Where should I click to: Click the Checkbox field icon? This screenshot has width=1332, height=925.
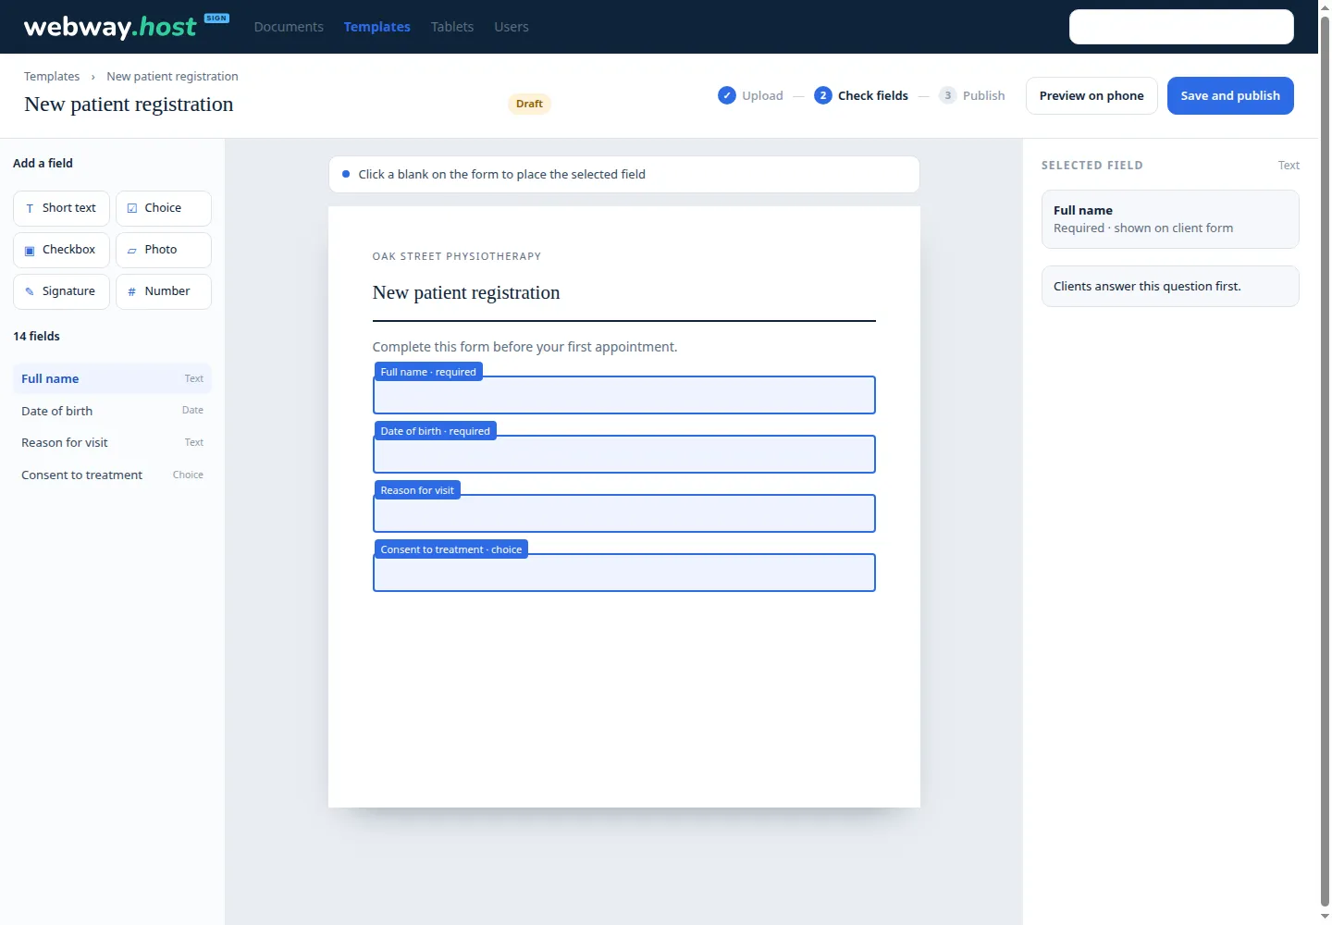[x=30, y=251]
